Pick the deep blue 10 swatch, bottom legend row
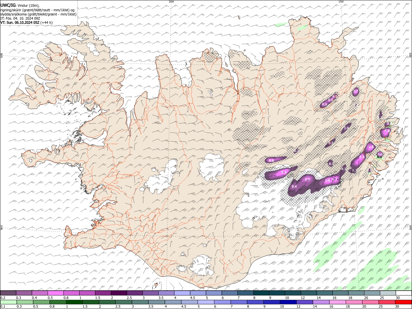Viewport: 412px width, 309px height. click(288, 302)
